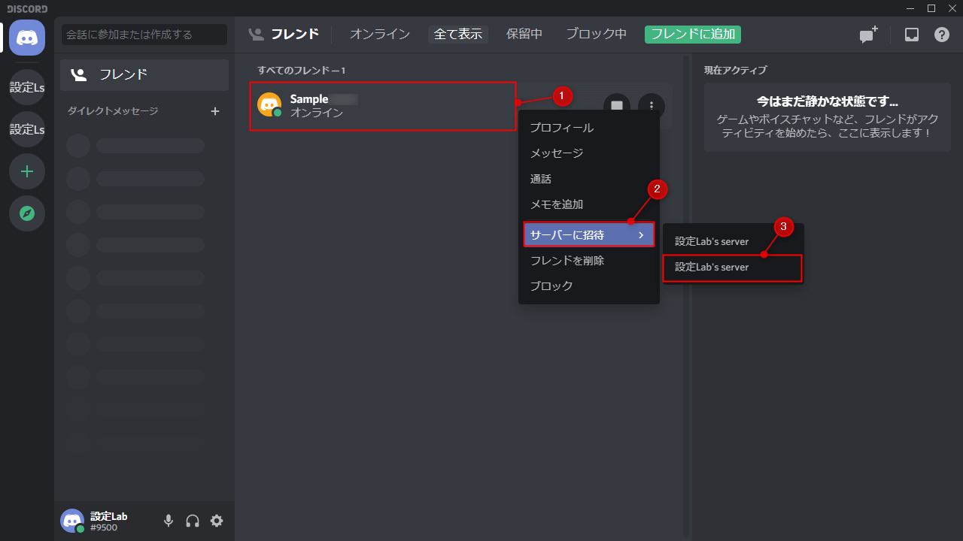Close the Discord window
Viewport: 963px width, 541px height.
(x=951, y=8)
